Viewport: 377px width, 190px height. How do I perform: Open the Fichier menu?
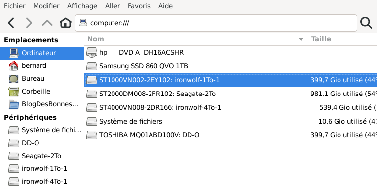tap(15, 6)
